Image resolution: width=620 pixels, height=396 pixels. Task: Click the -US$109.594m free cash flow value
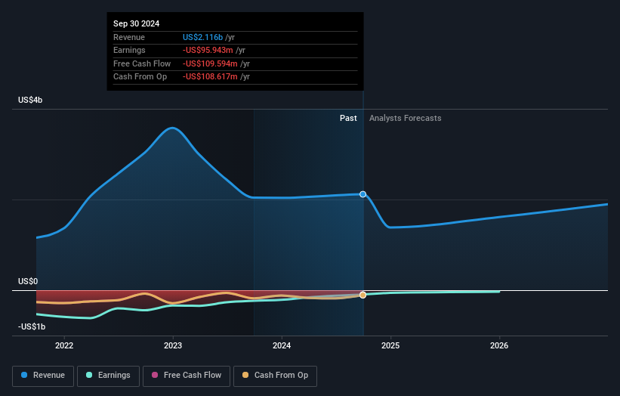click(x=210, y=63)
